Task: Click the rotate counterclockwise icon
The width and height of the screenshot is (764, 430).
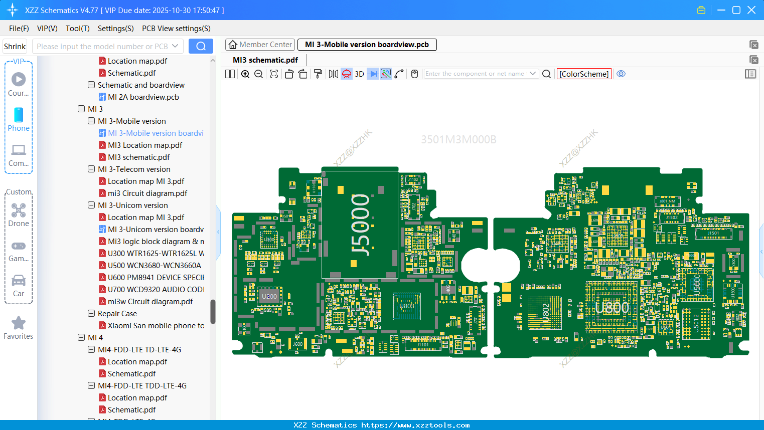Action: point(289,74)
